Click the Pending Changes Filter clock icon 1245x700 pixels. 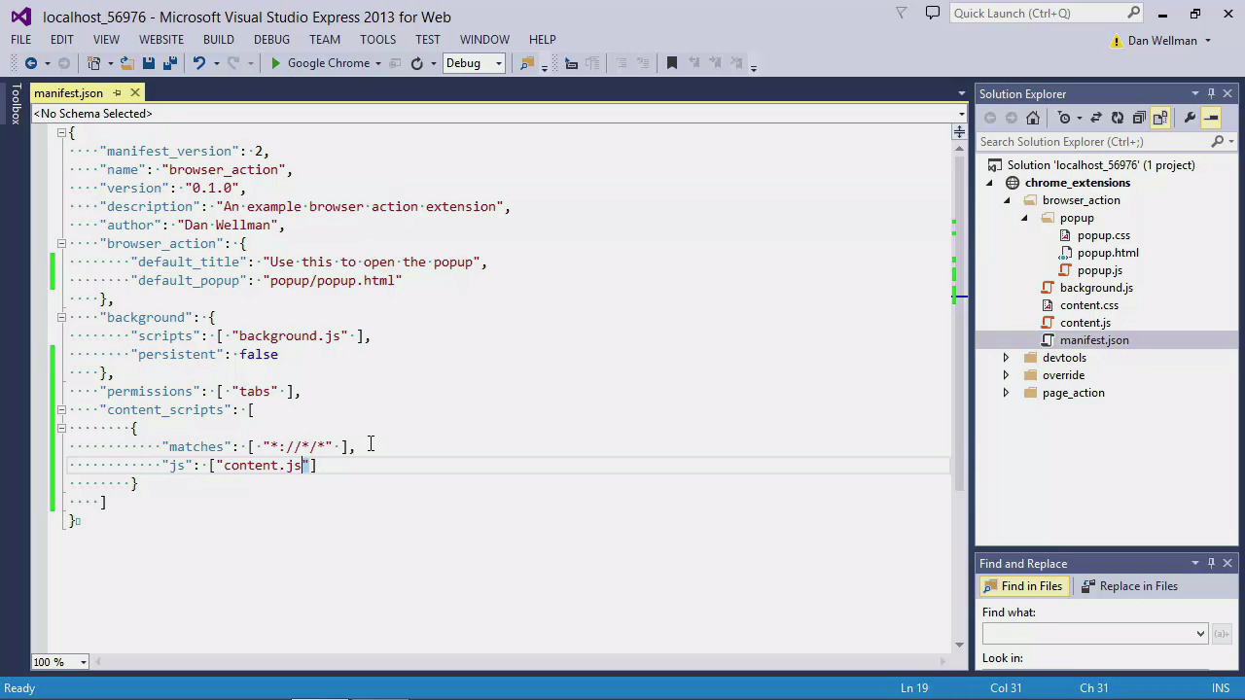click(1064, 118)
